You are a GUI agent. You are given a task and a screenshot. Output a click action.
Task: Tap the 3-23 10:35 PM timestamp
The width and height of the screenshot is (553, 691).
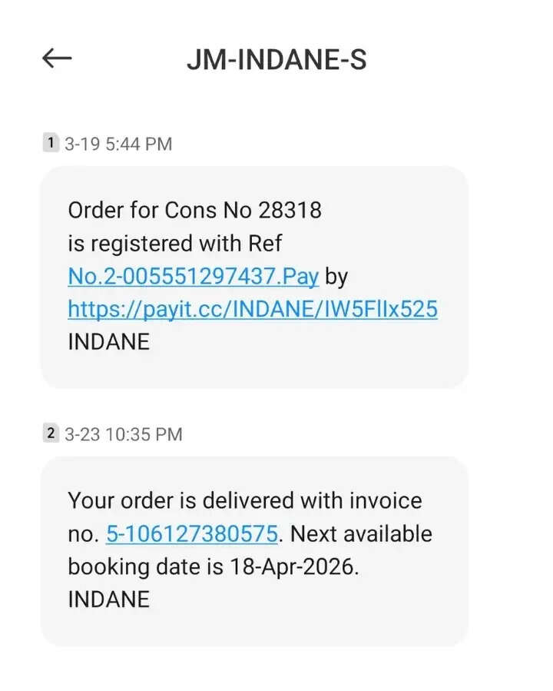tap(124, 434)
